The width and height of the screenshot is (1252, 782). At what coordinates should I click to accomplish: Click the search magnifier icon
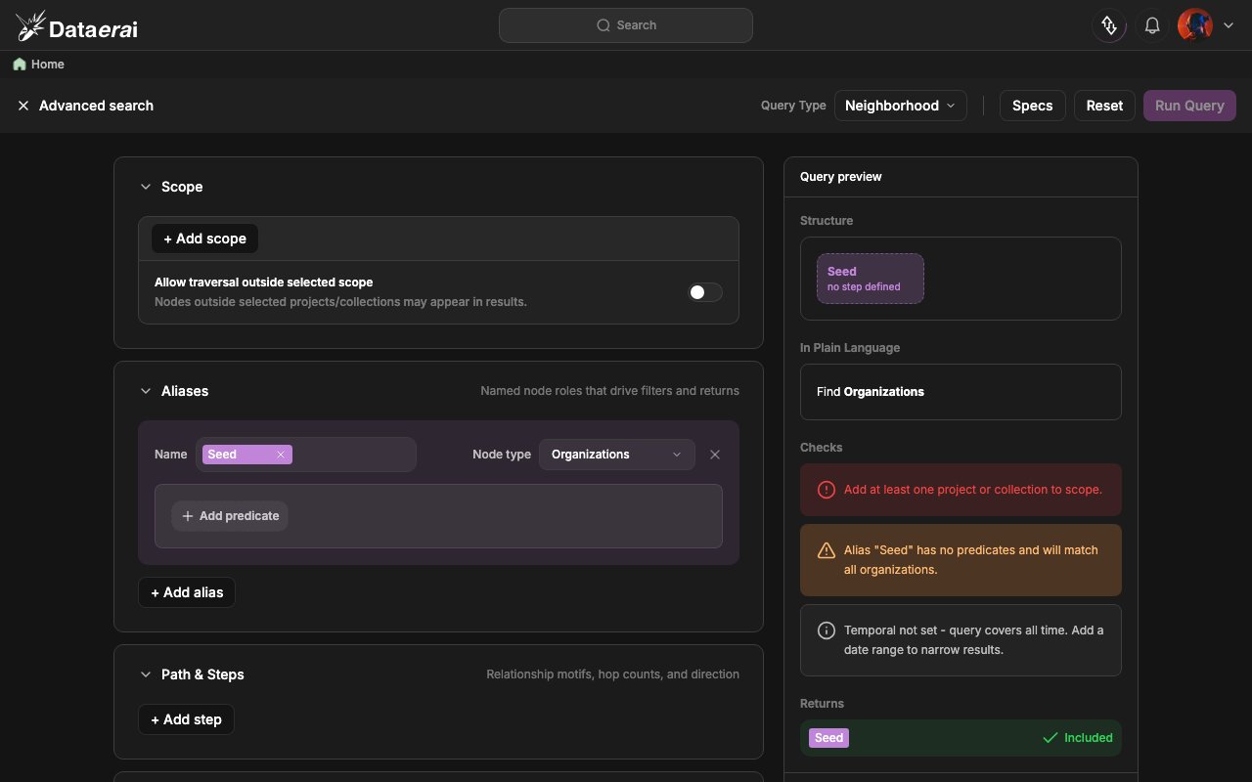click(604, 25)
